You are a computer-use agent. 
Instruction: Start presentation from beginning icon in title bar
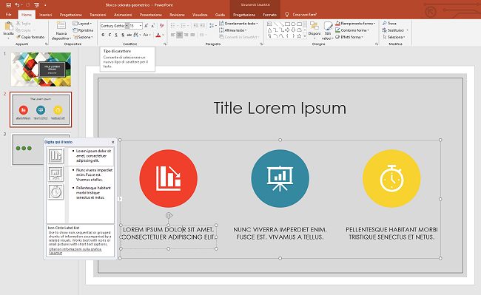click(37, 5)
